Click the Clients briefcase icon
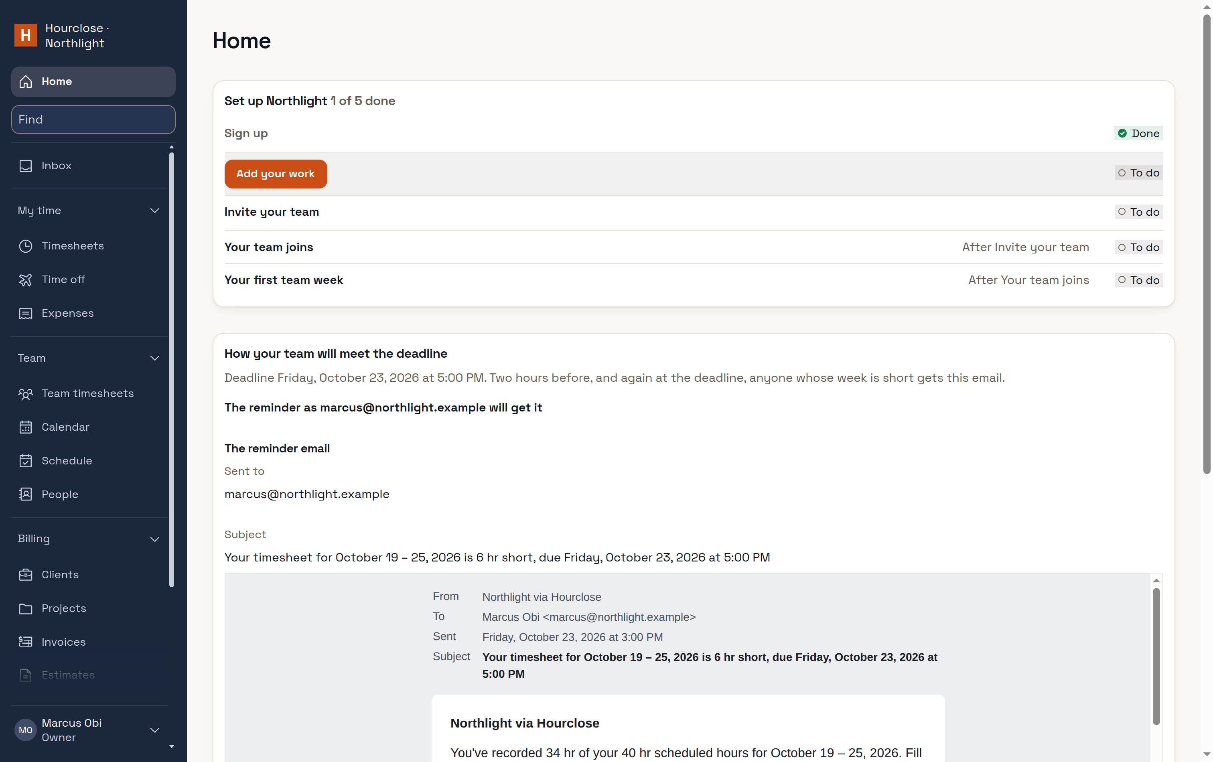Image resolution: width=1213 pixels, height=762 pixels. (x=26, y=575)
